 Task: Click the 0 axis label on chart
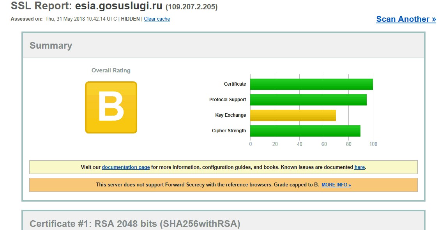[250, 144]
